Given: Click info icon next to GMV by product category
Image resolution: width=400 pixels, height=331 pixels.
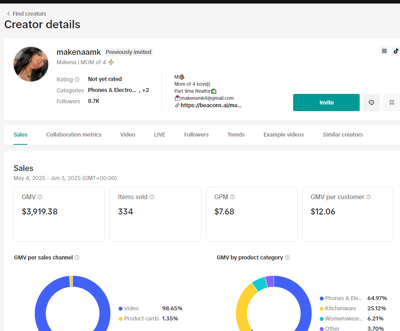Looking at the screenshot, I should coord(287,257).
